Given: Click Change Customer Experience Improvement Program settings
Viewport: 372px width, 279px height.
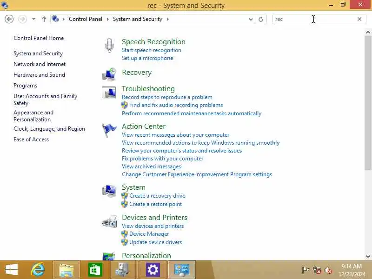Looking at the screenshot, I should [x=197, y=174].
